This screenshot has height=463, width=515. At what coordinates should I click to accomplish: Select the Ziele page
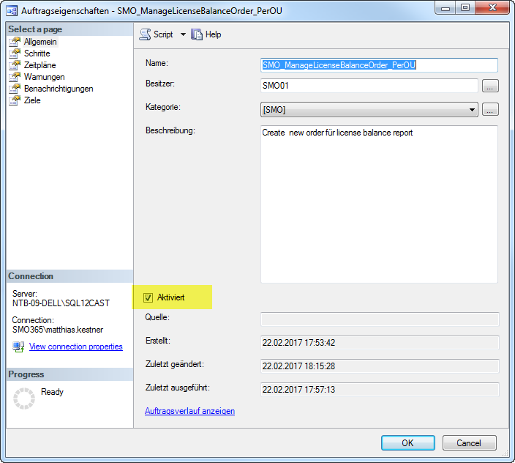[32, 100]
